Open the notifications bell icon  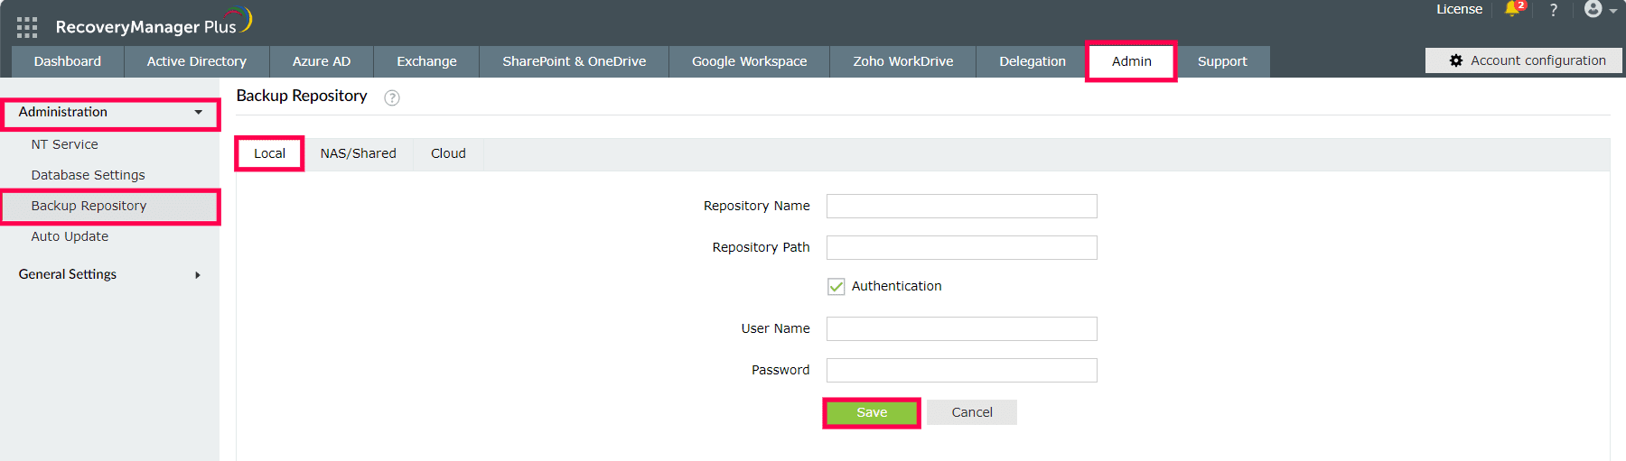pyautogui.click(x=1513, y=10)
